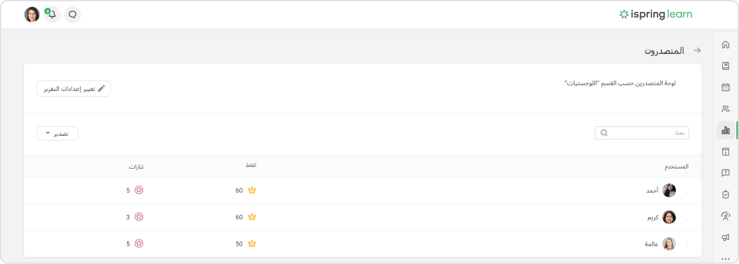
Task: Open the users icon in the sidebar
Action: click(x=726, y=109)
